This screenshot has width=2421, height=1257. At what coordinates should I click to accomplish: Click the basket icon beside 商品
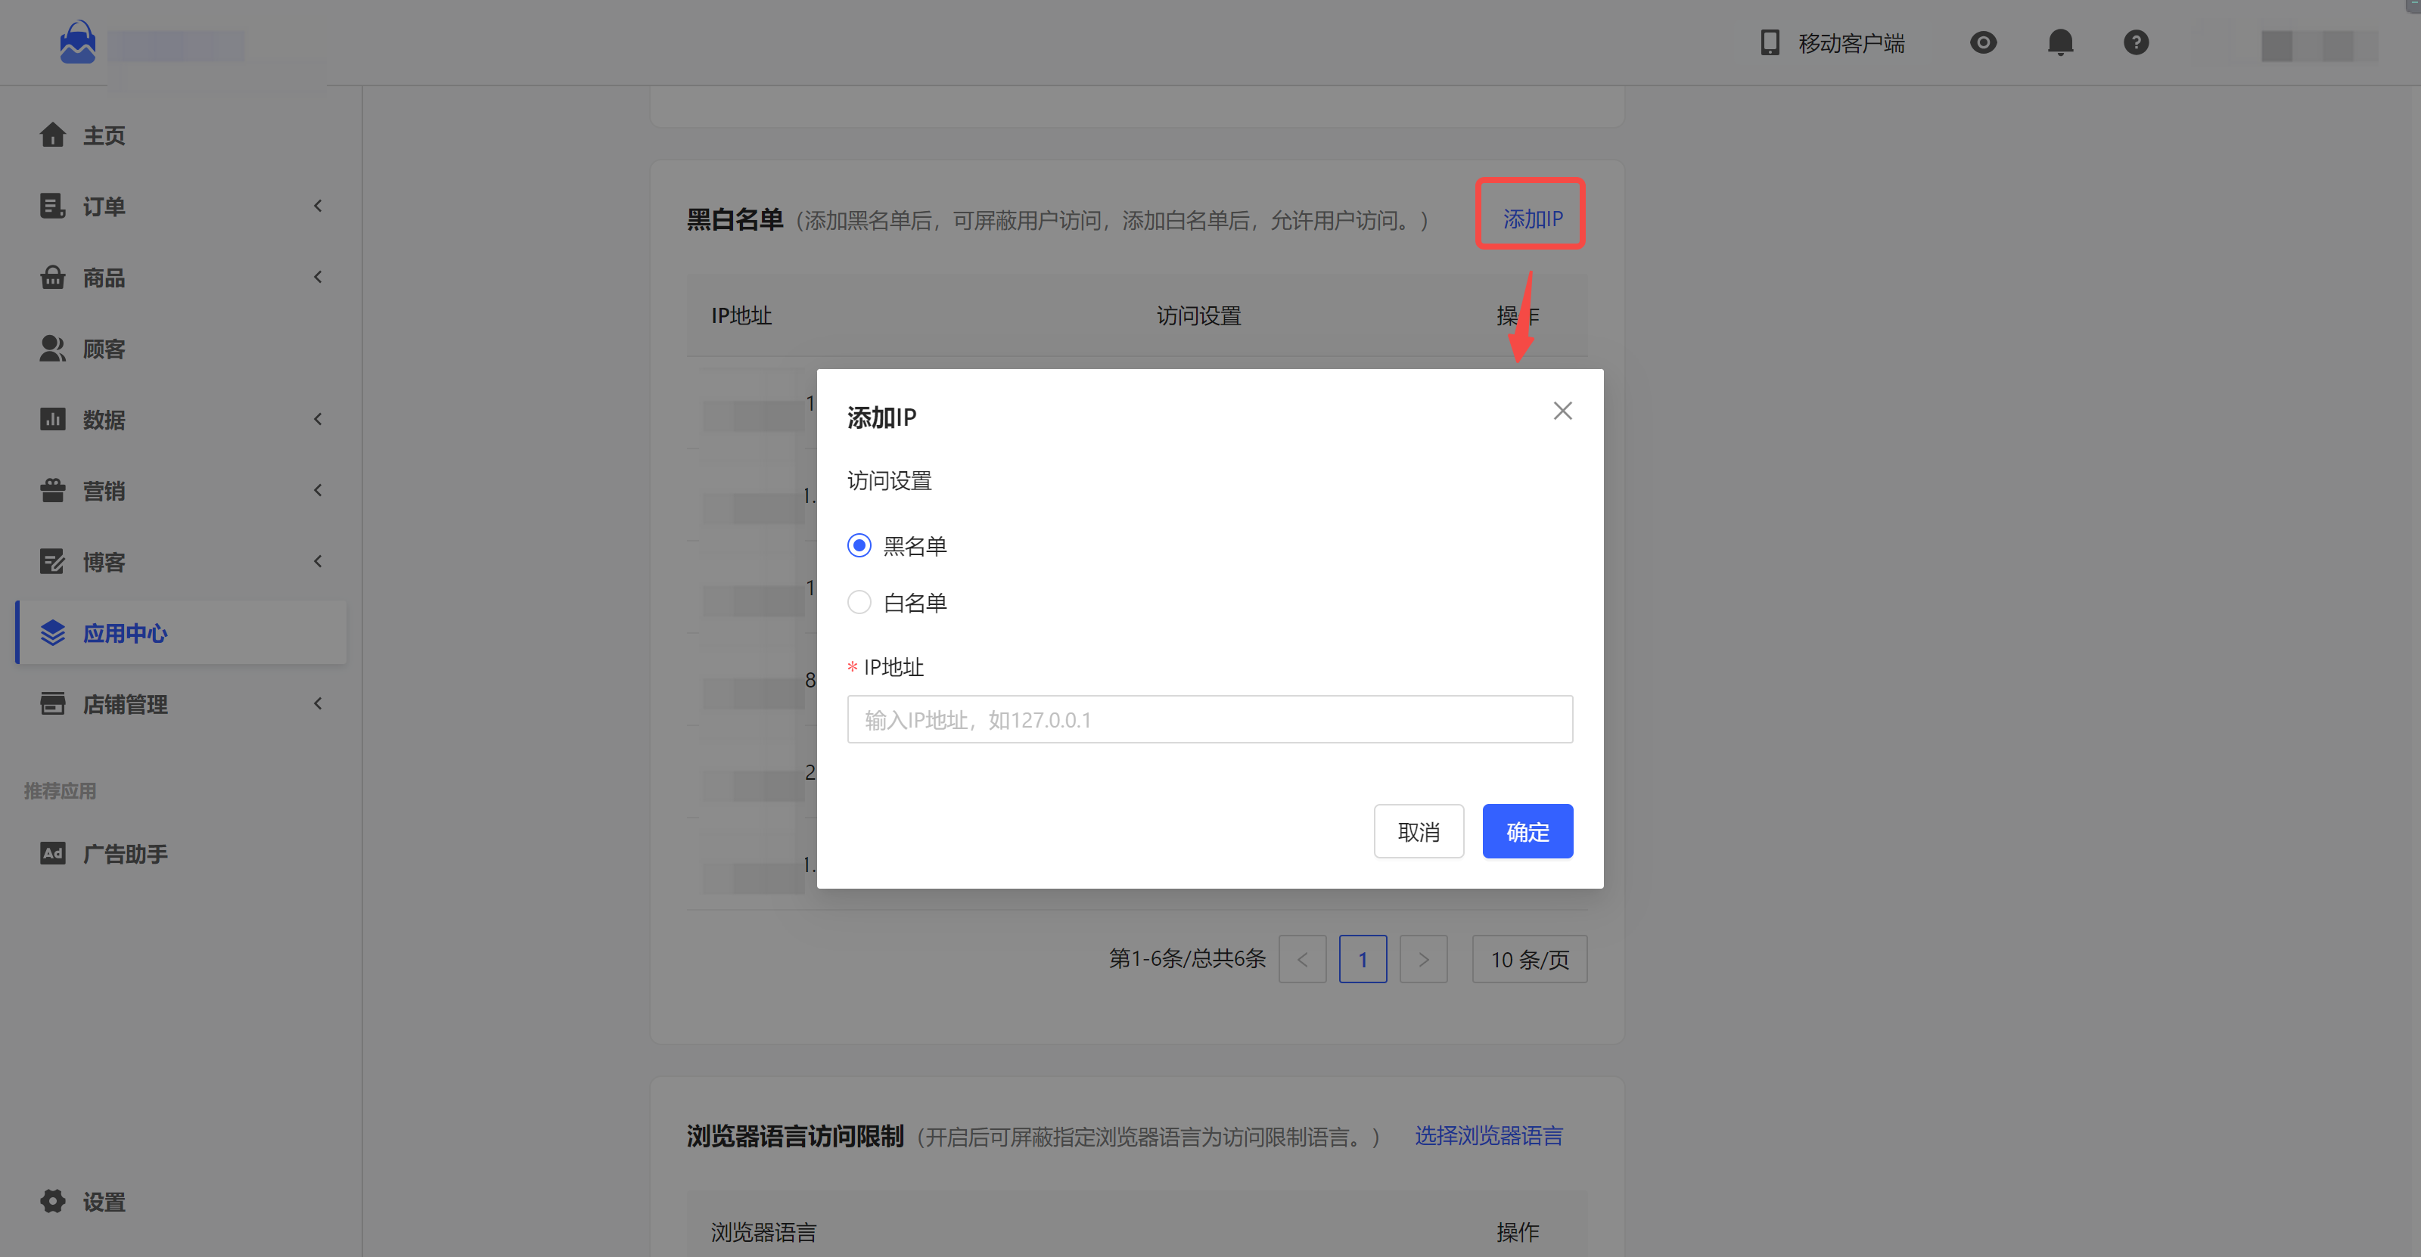(x=53, y=277)
